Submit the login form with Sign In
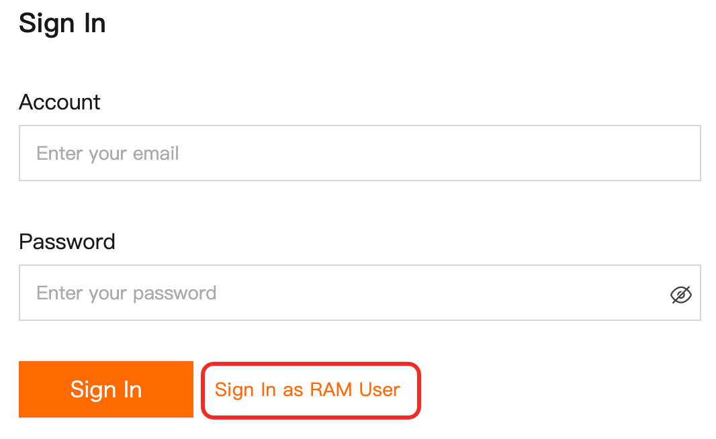 pos(106,390)
